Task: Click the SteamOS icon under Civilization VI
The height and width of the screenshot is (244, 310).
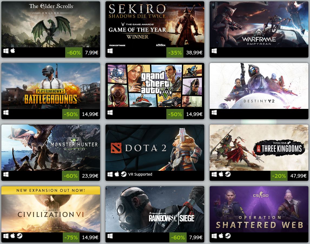Action: tap(19, 236)
